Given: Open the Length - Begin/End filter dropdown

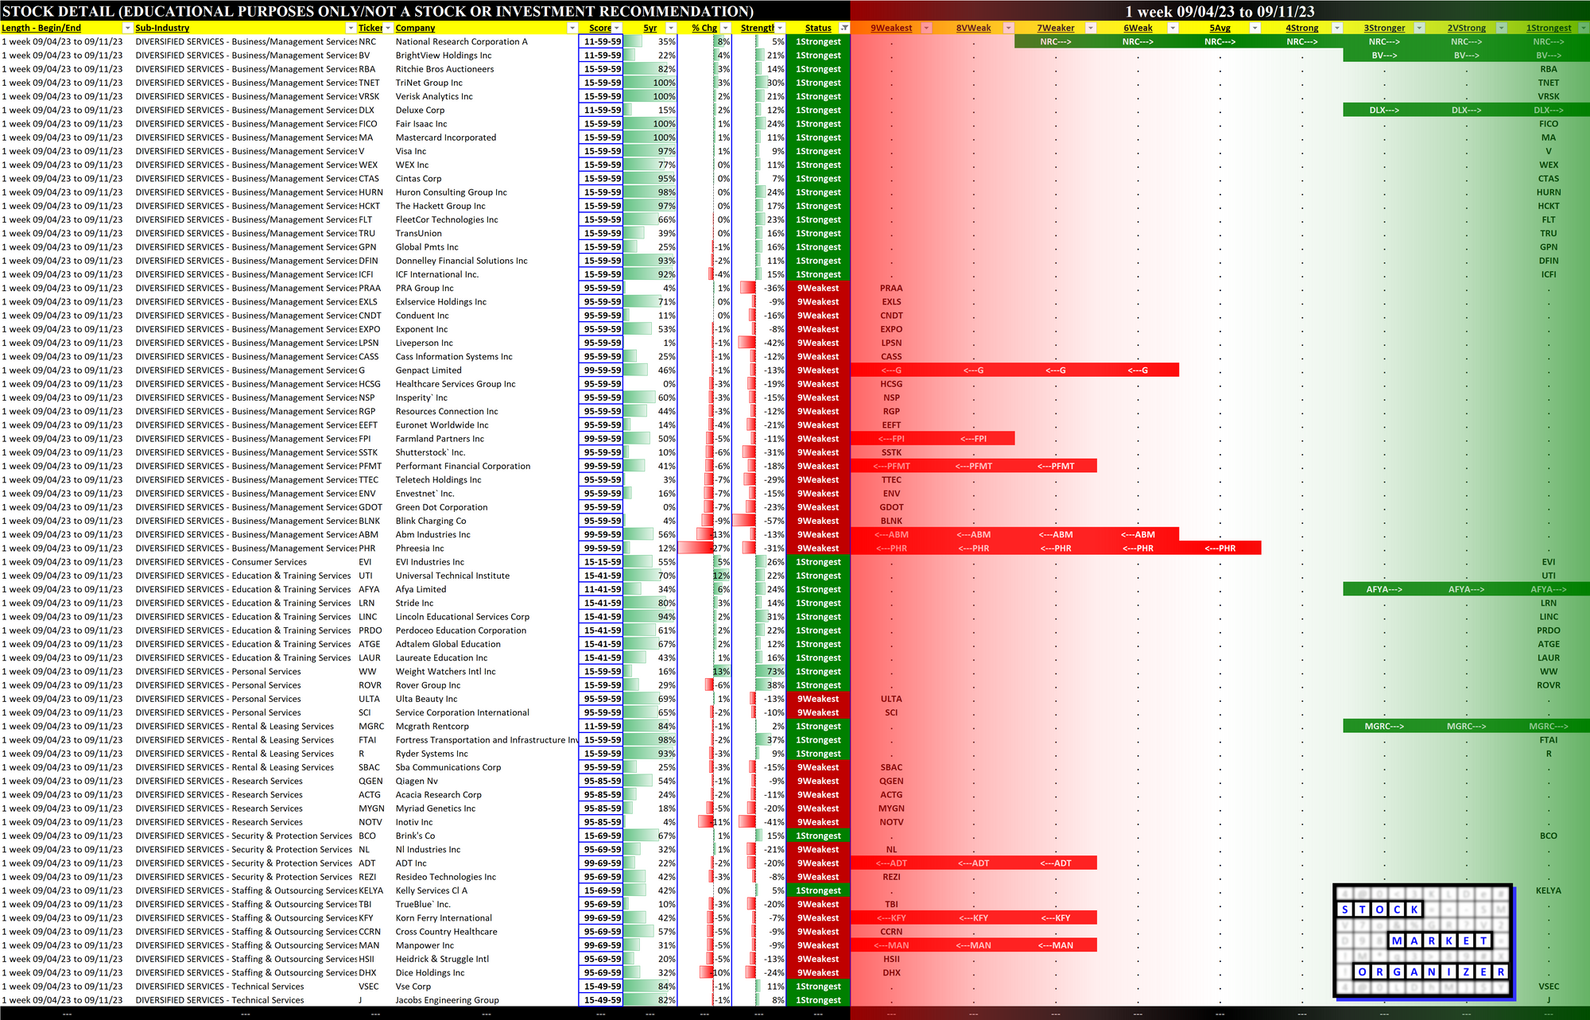Looking at the screenshot, I should tap(127, 28).
